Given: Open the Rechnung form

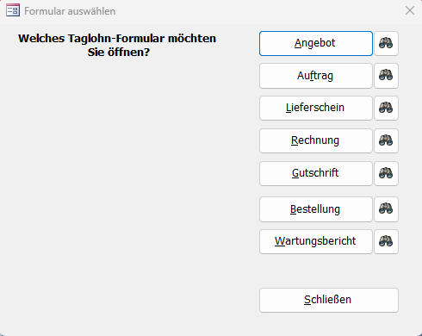Looking at the screenshot, I should 316,141.
